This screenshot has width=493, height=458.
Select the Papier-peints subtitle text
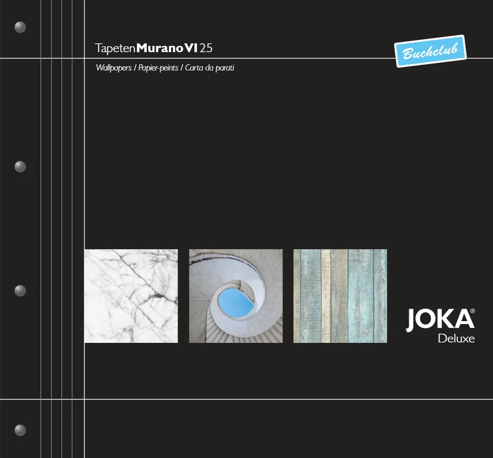(x=158, y=68)
